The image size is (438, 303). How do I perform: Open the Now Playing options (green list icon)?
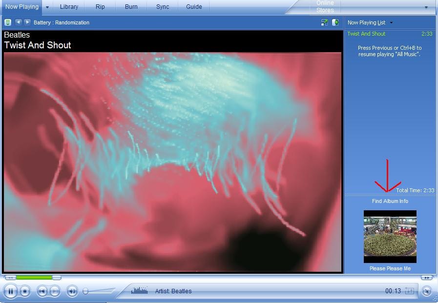[8, 22]
